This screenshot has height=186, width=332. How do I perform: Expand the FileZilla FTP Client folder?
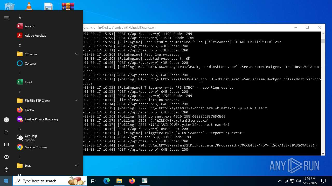tap(76, 100)
